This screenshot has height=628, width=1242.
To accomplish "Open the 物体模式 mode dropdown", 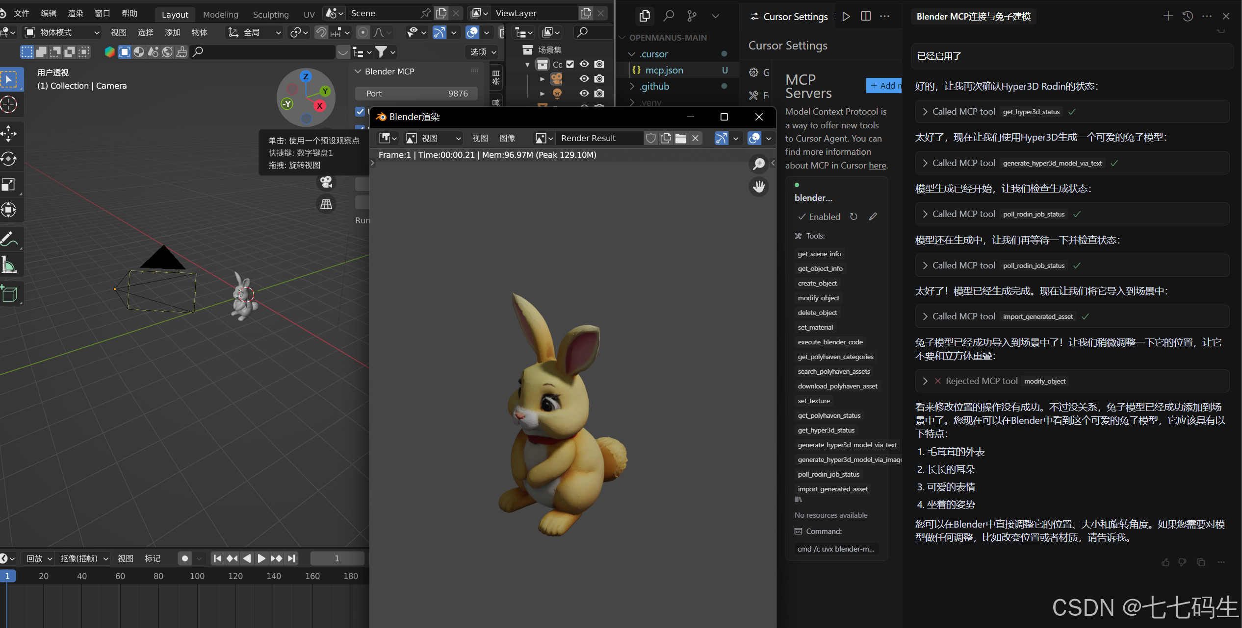I will [62, 32].
